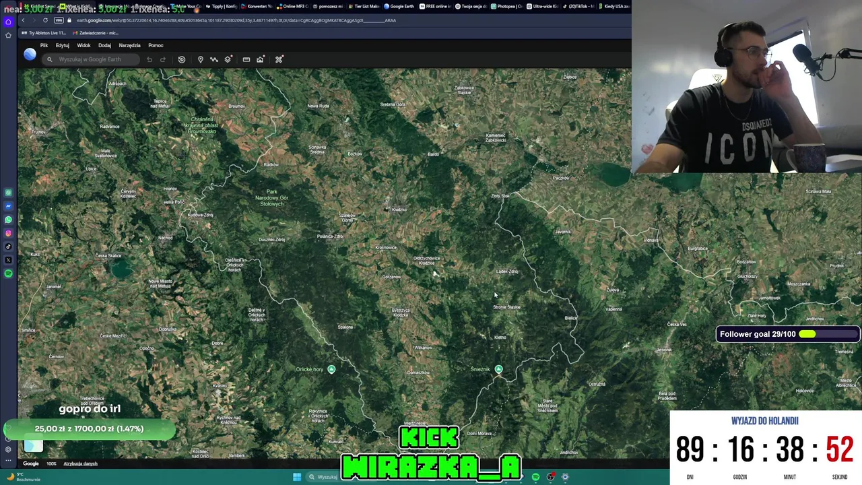The height and width of the screenshot is (485, 862).
Task: Open WhatsApp in the browser sidebar
Action: pyautogui.click(x=8, y=220)
